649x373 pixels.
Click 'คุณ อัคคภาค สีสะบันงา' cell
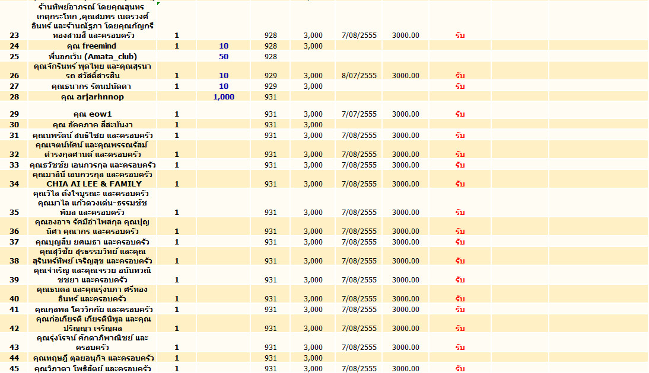coord(92,125)
